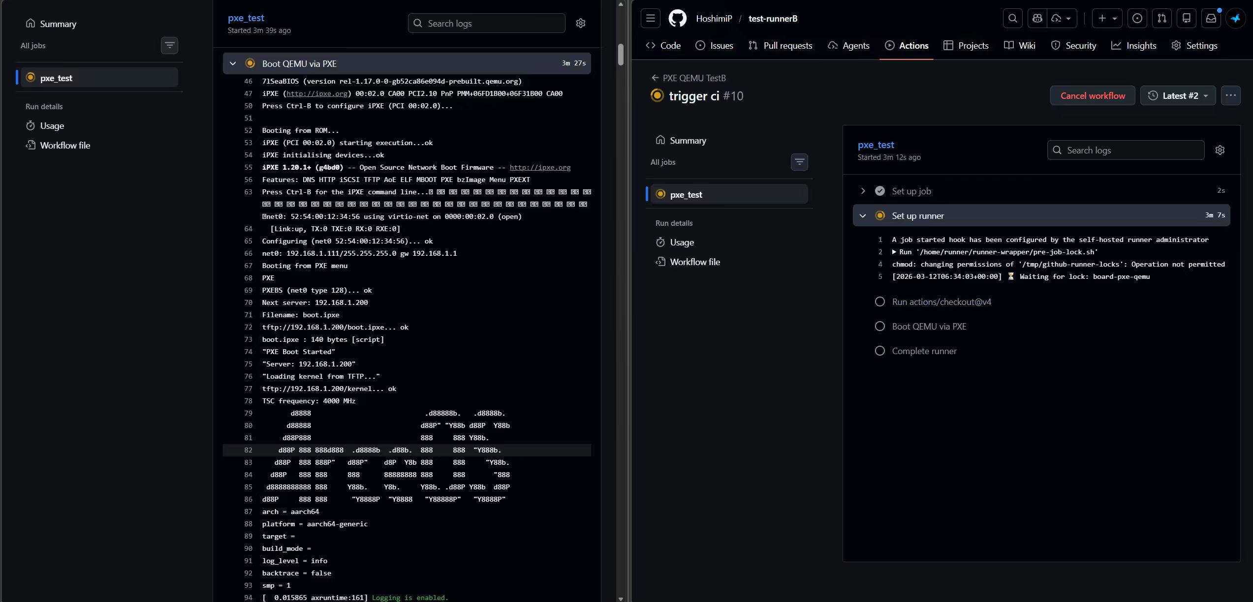Open the hamburger navigation menu

pos(651,19)
